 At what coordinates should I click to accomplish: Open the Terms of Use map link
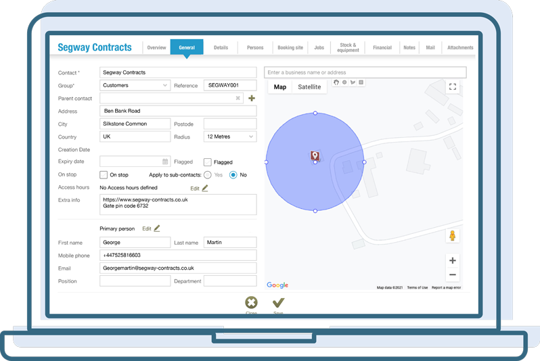tap(418, 287)
